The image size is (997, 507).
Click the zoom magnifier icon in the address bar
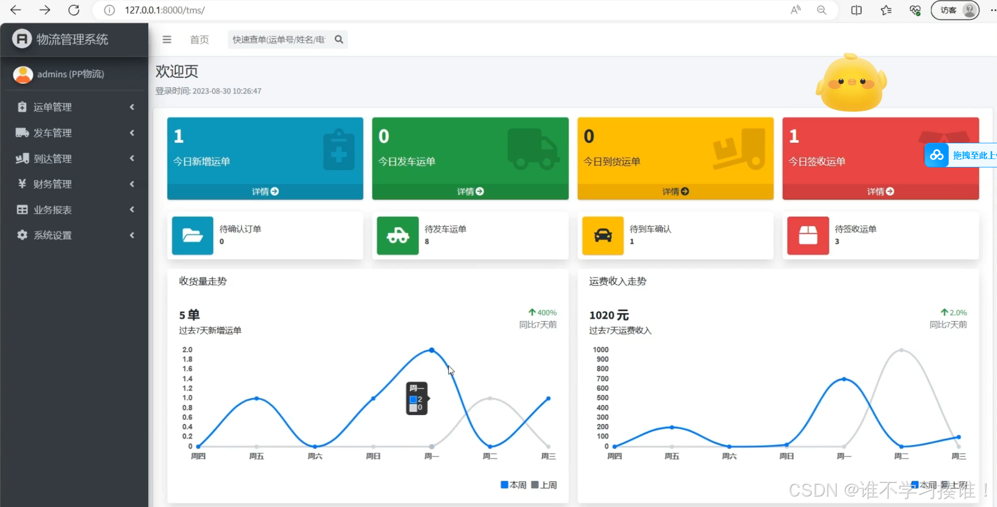pyautogui.click(x=822, y=10)
